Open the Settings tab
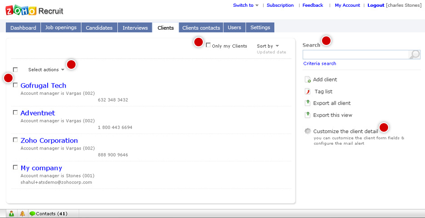 pyautogui.click(x=260, y=27)
